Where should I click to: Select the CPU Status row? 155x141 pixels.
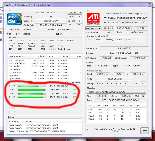[x=45, y=69]
